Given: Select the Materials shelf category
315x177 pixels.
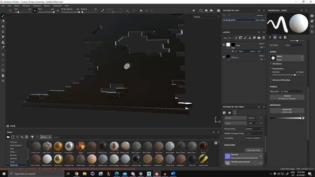Looking at the screenshot, I should pos(16,165).
